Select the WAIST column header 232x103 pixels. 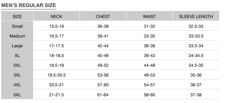[149, 16]
